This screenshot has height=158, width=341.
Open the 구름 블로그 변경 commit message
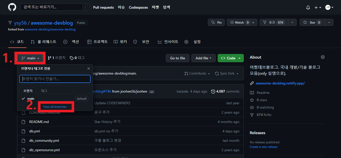[108, 141]
